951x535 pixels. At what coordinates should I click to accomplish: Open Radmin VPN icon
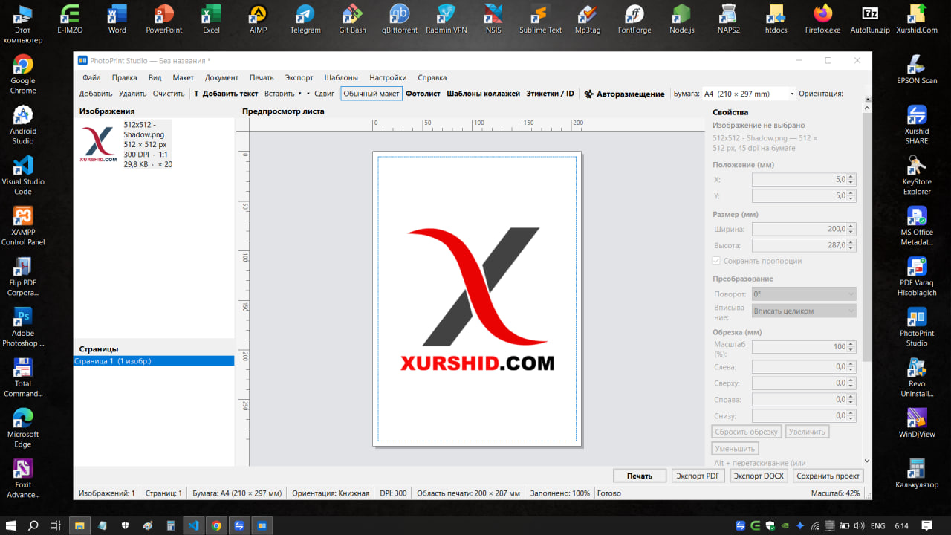(x=447, y=19)
